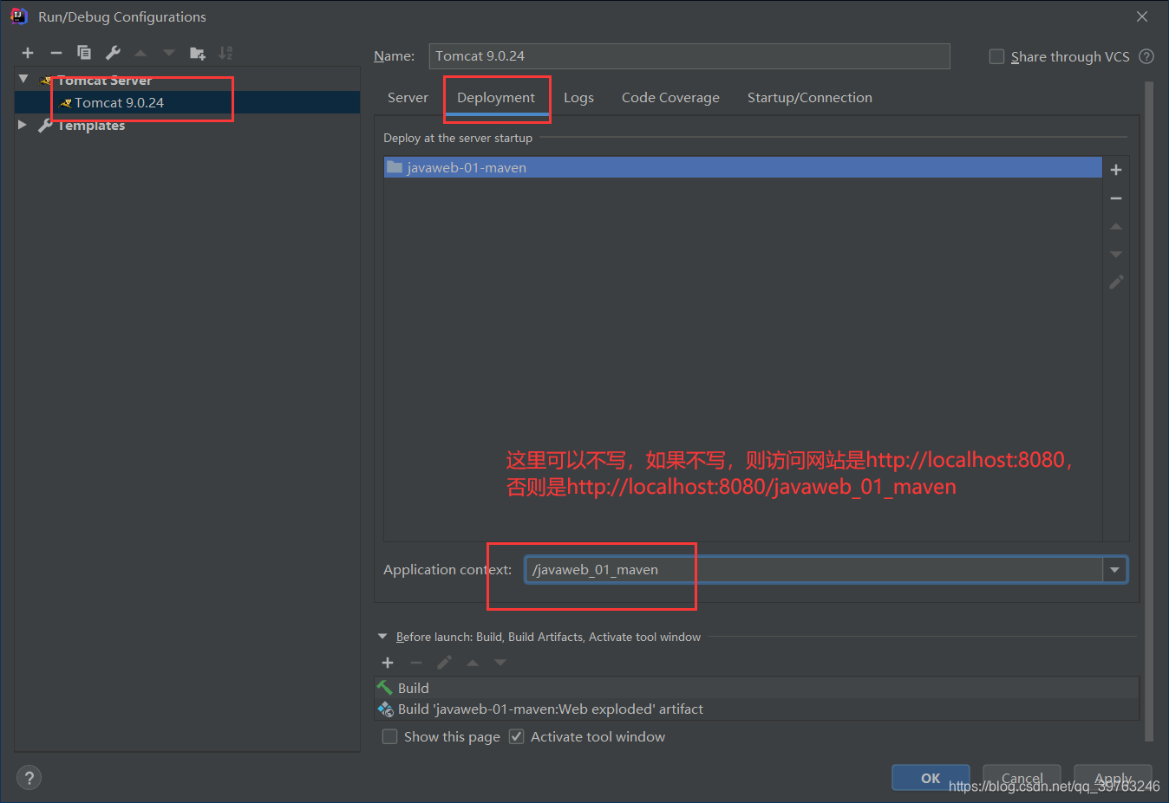This screenshot has height=803, width=1169.
Task: Collapse the Before launch section
Action: coord(382,637)
